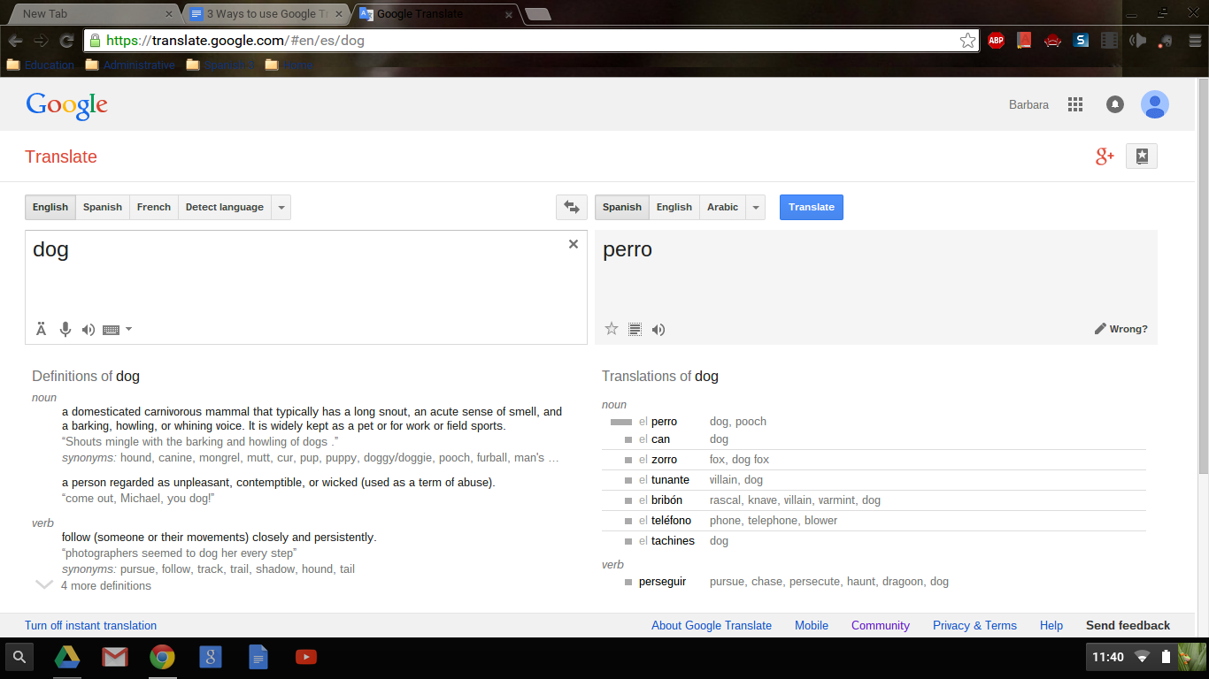
Task: Open the Administrative bookmarks folder
Action: click(x=131, y=65)
